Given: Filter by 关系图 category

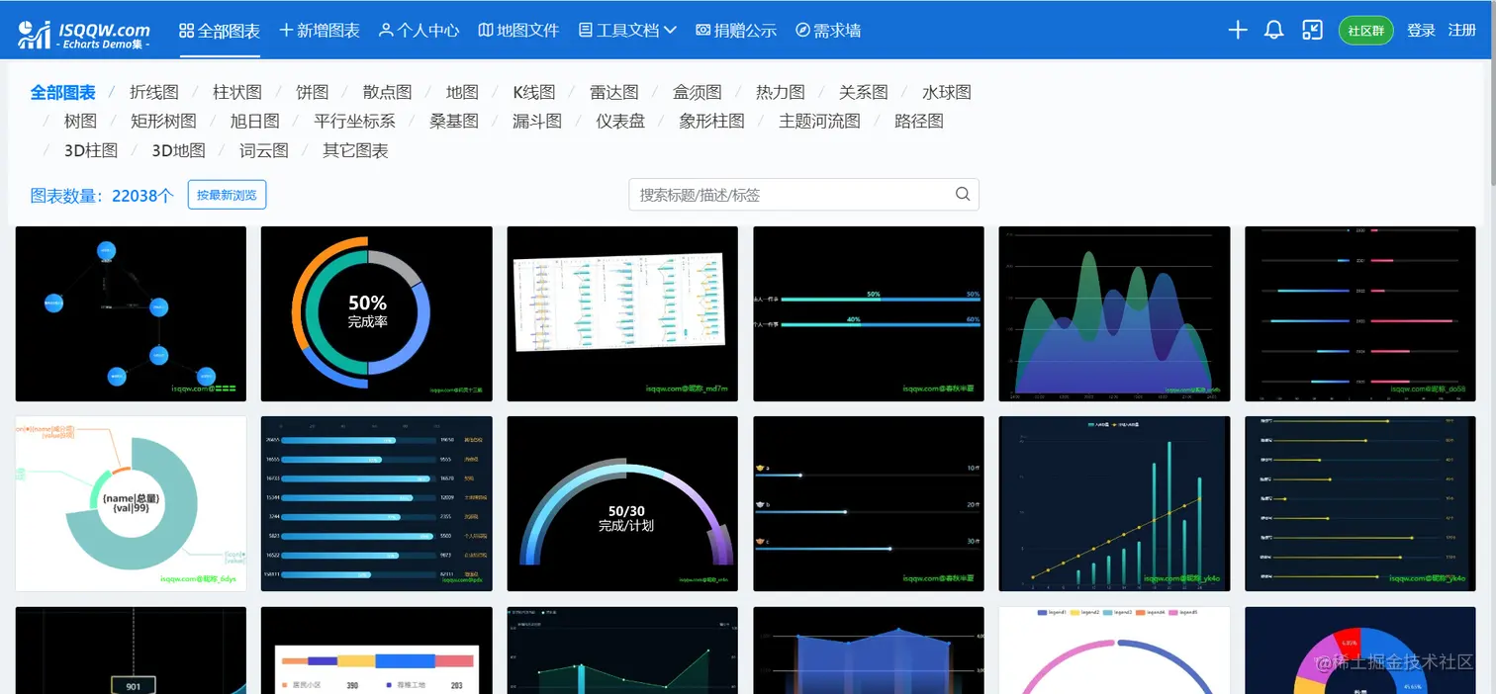Looking at the screenshot, I should (864, 92).
